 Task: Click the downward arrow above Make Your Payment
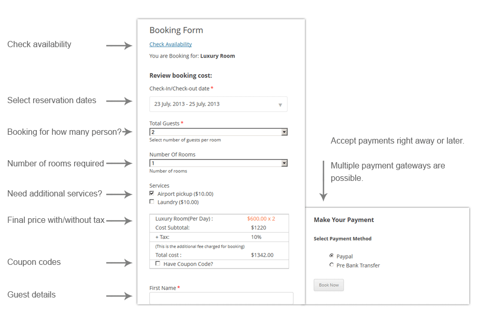(x=324, y=181)
